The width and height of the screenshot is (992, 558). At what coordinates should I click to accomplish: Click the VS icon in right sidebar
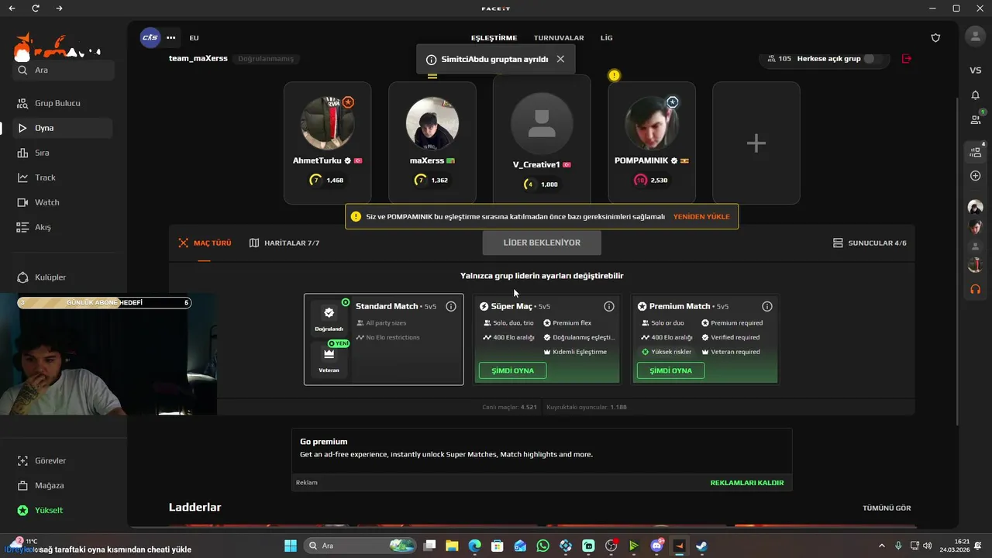[x=975, y=71]
